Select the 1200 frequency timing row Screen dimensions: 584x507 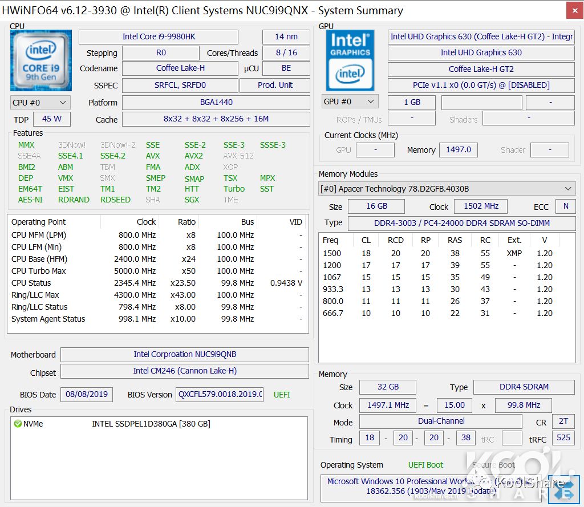[x=447, y=266]
